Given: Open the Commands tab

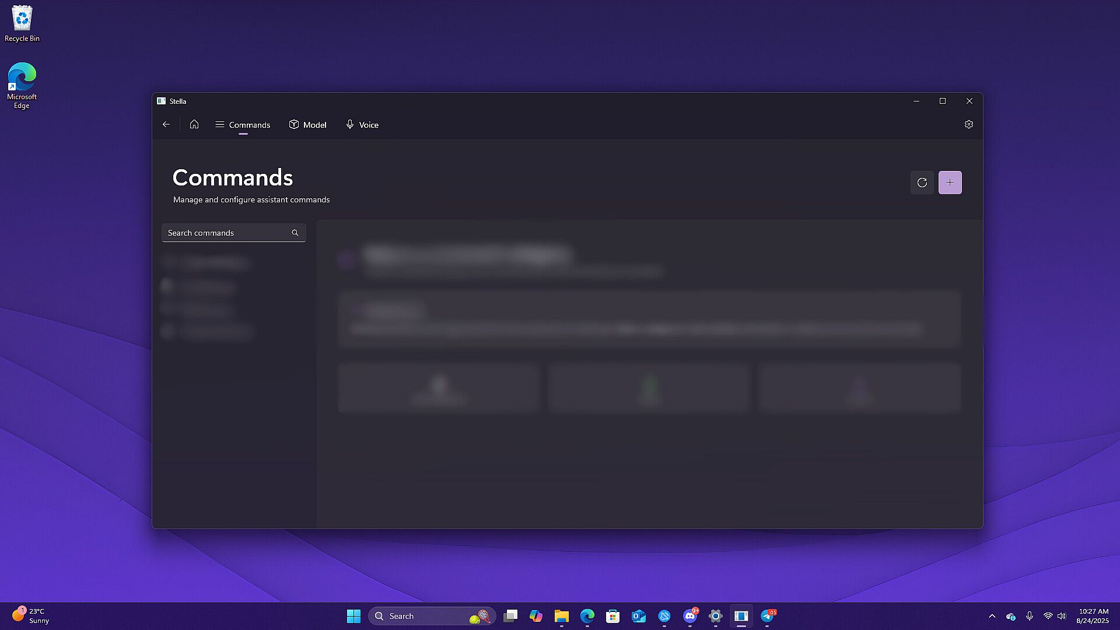Looking at the screenshot, I should (x=243, y=125).
